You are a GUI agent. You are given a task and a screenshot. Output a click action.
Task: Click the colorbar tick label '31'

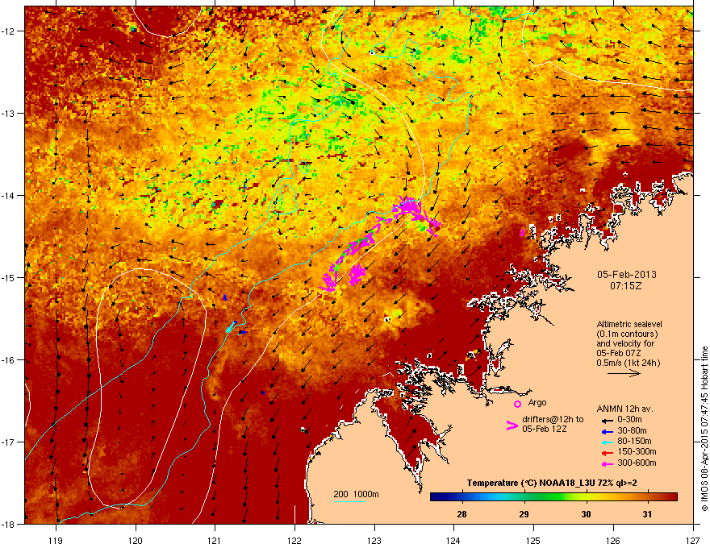coord(648,514)
